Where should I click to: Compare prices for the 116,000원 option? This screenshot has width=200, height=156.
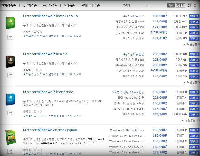point(194,22)
